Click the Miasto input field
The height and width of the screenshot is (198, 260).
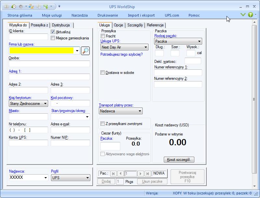click(28, 117)
